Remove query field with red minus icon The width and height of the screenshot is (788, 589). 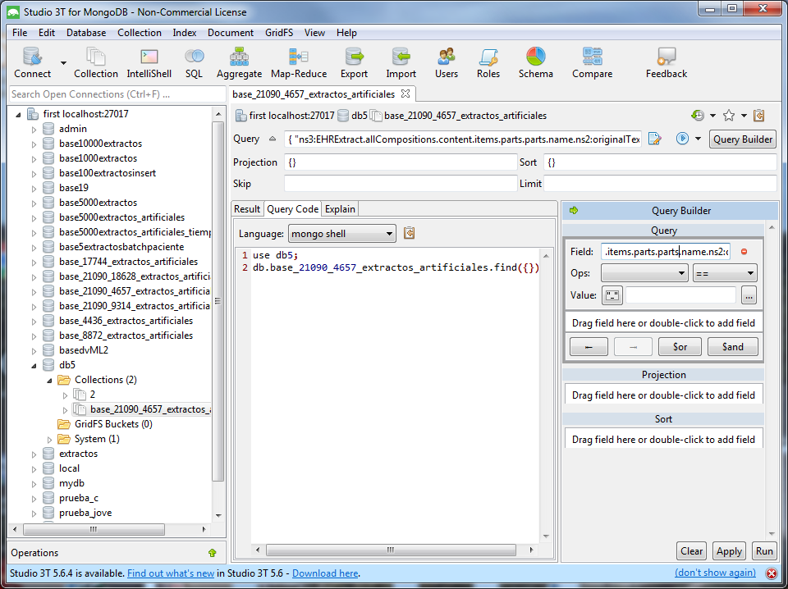coord(744,252)
